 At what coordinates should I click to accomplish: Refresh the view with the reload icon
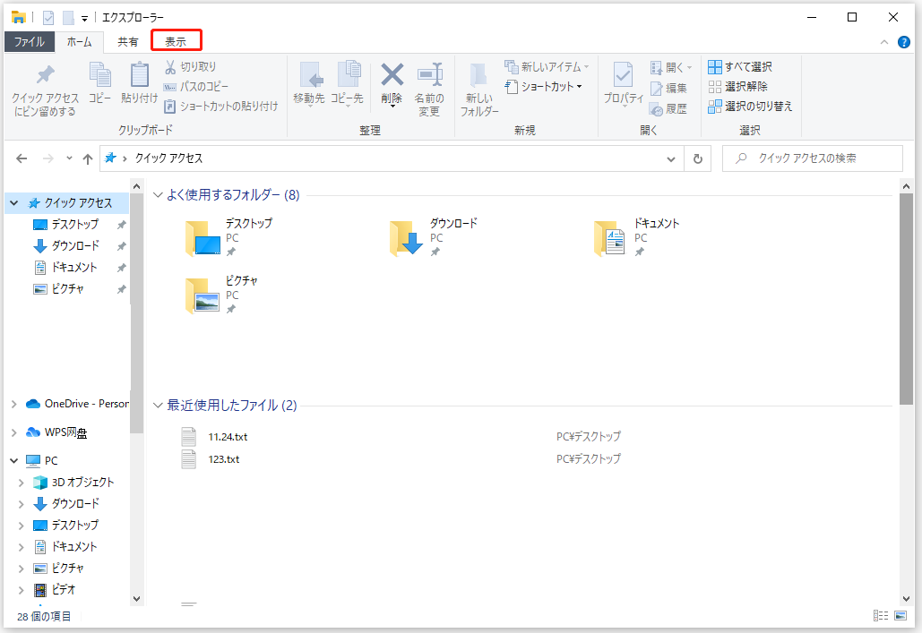click(x=698, y=158)
